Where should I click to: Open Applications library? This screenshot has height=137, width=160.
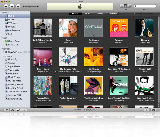click(x=15, y=30)
